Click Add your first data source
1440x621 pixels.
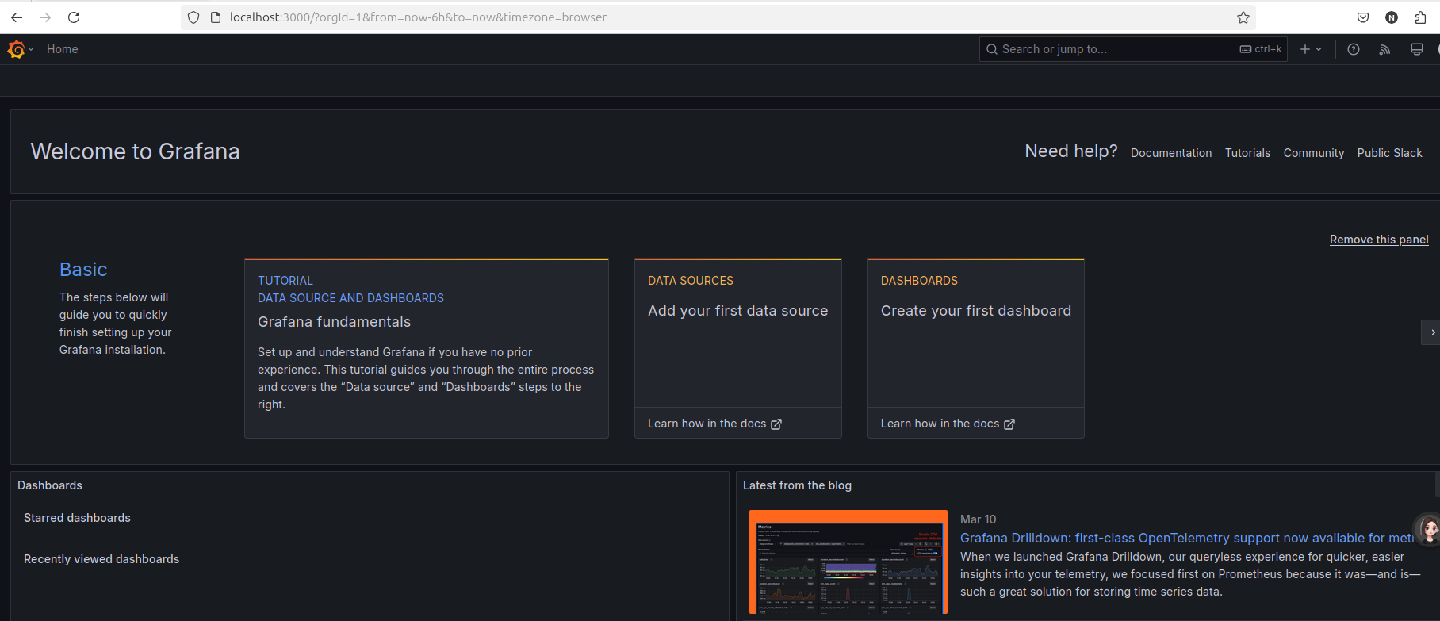[x=737, y=311]
